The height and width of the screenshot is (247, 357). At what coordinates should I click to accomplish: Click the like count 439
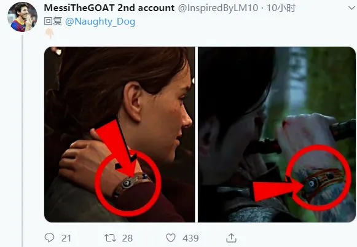click(190, 238)
